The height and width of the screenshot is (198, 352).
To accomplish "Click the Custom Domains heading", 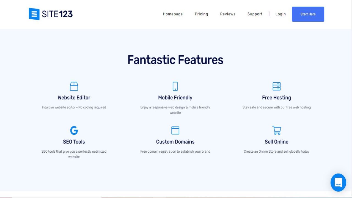I will point(175,142).
